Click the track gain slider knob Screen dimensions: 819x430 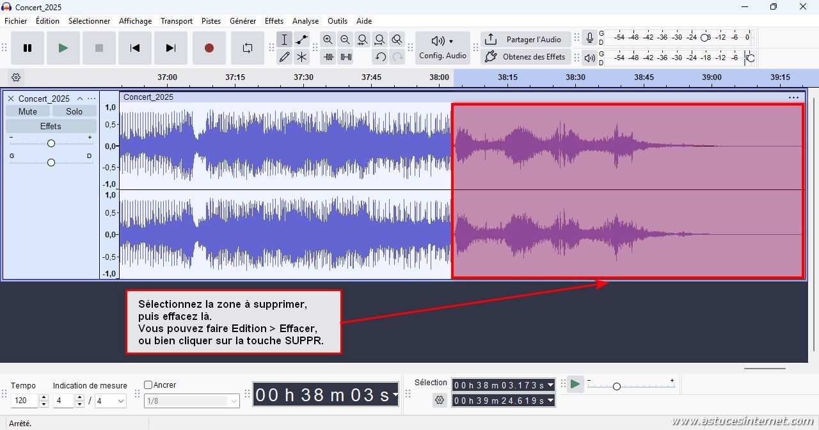tap(51, 143)
